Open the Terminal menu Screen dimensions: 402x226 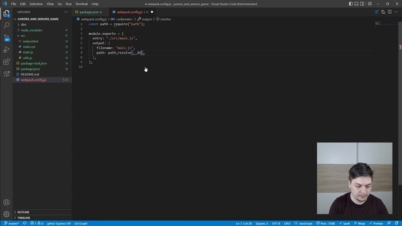coord(81,4)
